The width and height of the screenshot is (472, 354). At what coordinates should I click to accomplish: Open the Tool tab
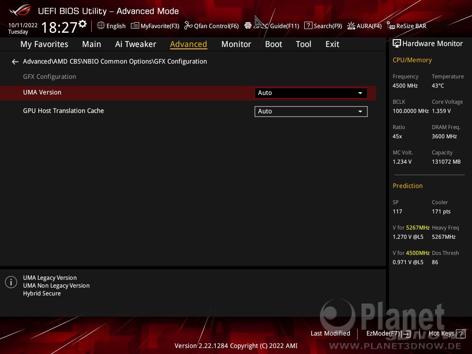303,44
